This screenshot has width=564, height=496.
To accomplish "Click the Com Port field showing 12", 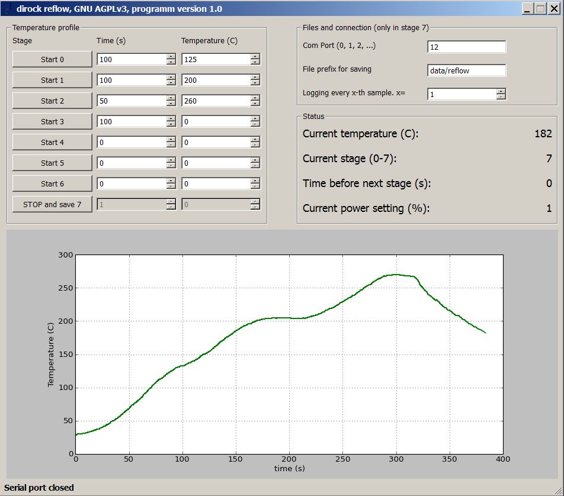I will [466, 47].
